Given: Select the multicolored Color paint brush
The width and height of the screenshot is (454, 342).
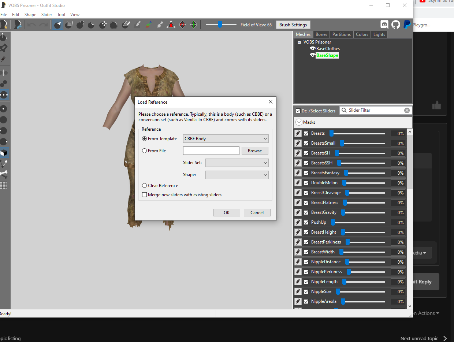Looking at the screenshot, I should [x=148, y=25].
